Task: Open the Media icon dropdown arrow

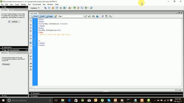Action: pyautogui.click(x=72, y=8)
